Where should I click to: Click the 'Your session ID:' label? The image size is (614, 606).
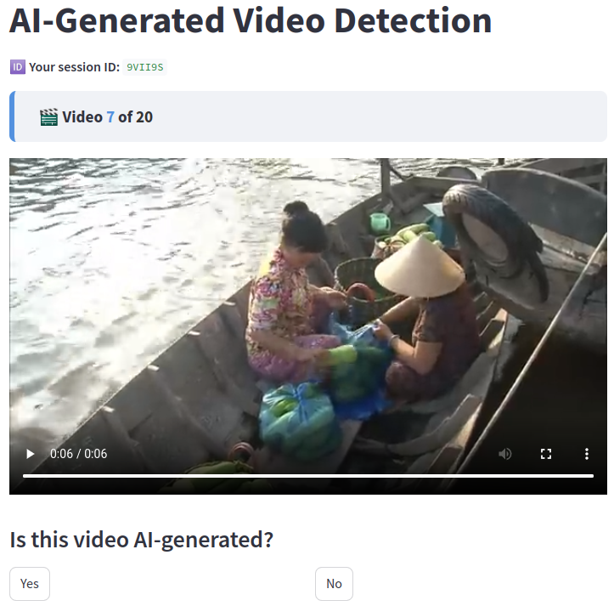[75, 67]
